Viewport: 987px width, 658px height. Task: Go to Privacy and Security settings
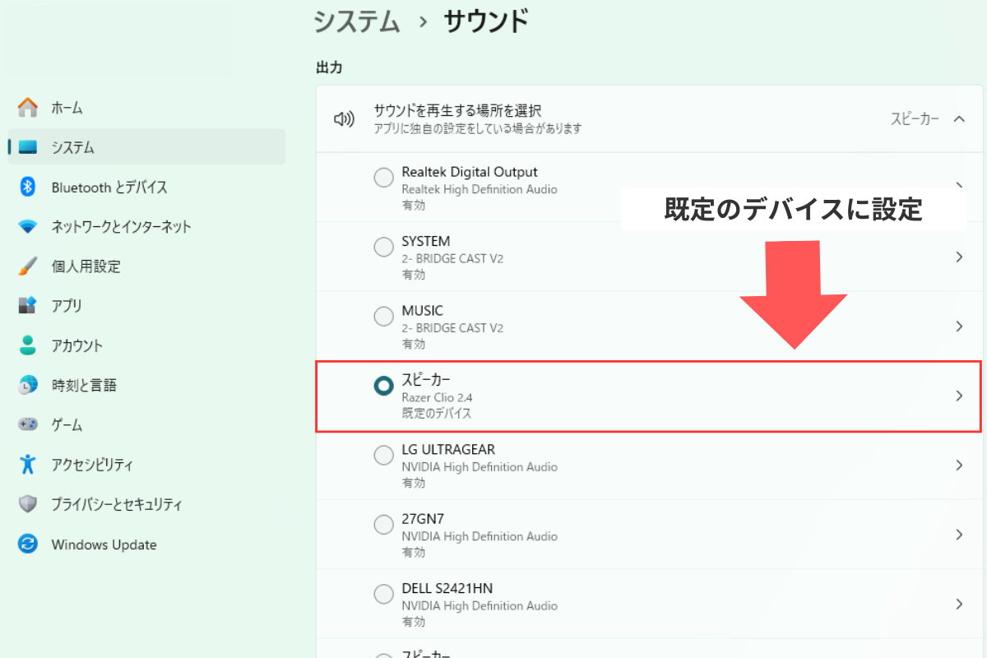click(x=116, y=504)
